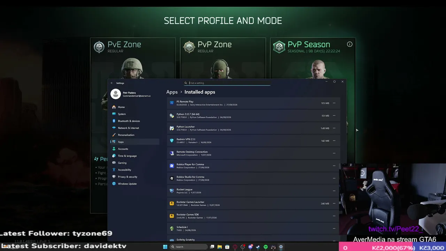This screenshot has height=251, width=446.
Task: Click the Rocket League app name
Action: (x=184, y=190)
